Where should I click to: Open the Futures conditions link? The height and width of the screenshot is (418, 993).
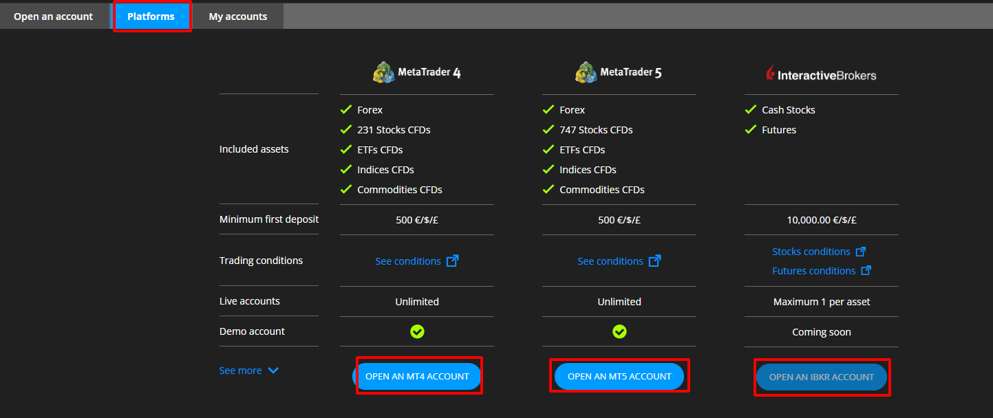click(814, 271)
